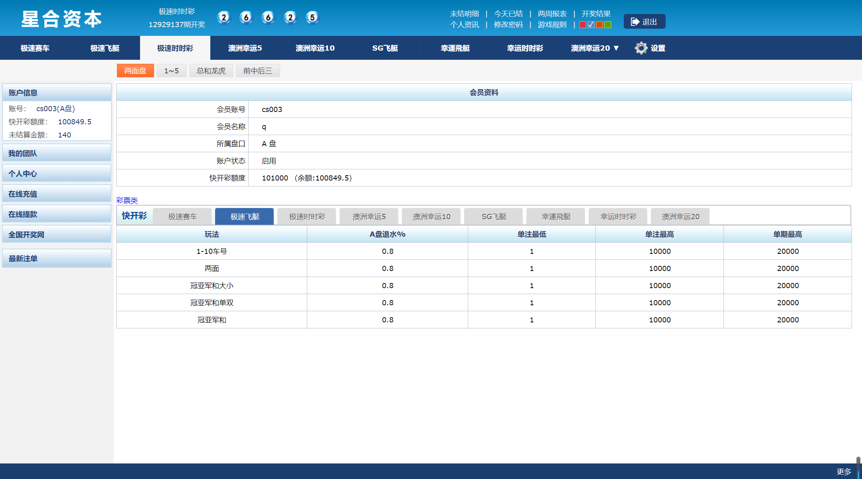Select the 幸運飛艇 tab under 快开彩
This screenshot has width=862, height=479.
pos(556,216)
